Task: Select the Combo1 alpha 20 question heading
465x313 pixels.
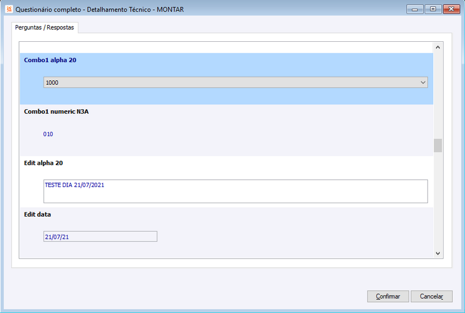Action: pos(50,60)
